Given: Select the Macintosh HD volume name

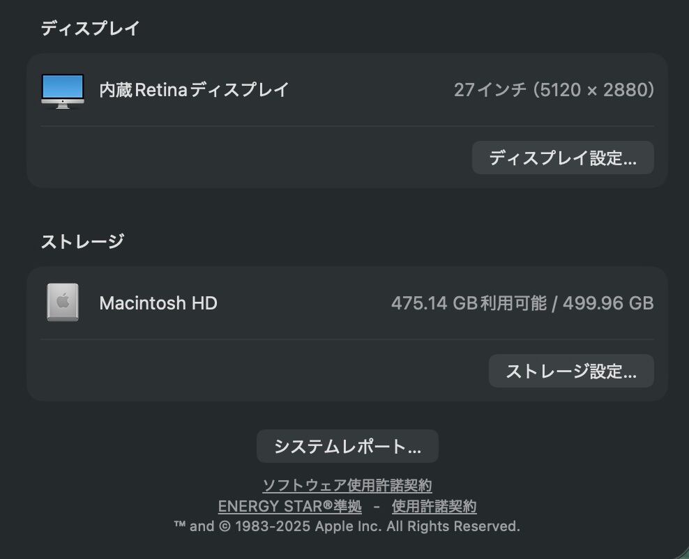Looking at the screenshot, I should pyautogui.click(x=158, y=303).
